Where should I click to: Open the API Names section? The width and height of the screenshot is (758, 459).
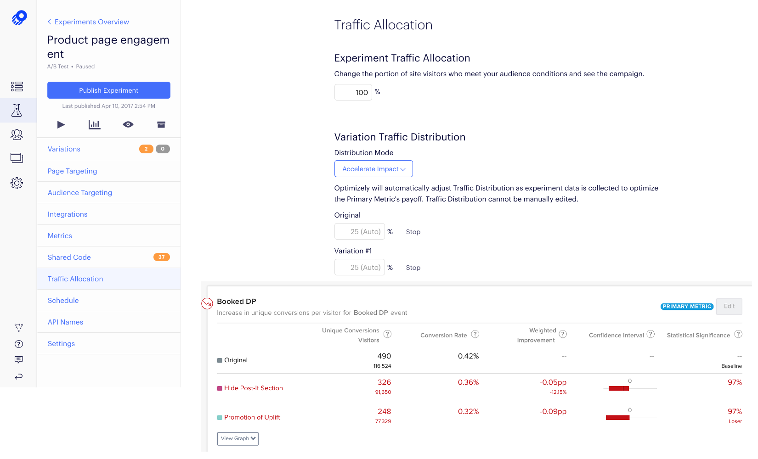109,322
